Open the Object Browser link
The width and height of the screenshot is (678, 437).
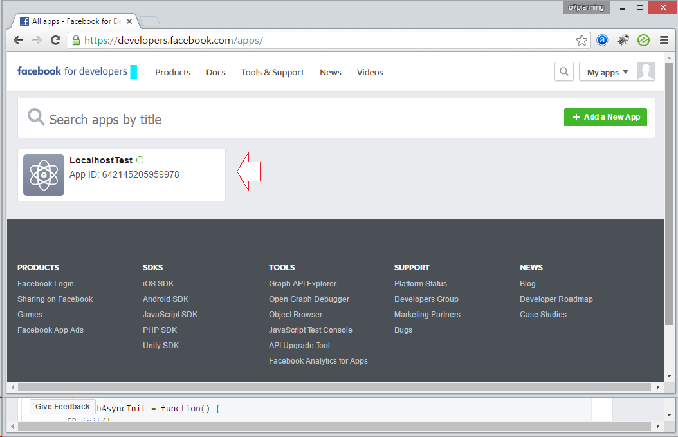[x=295, y=315]
